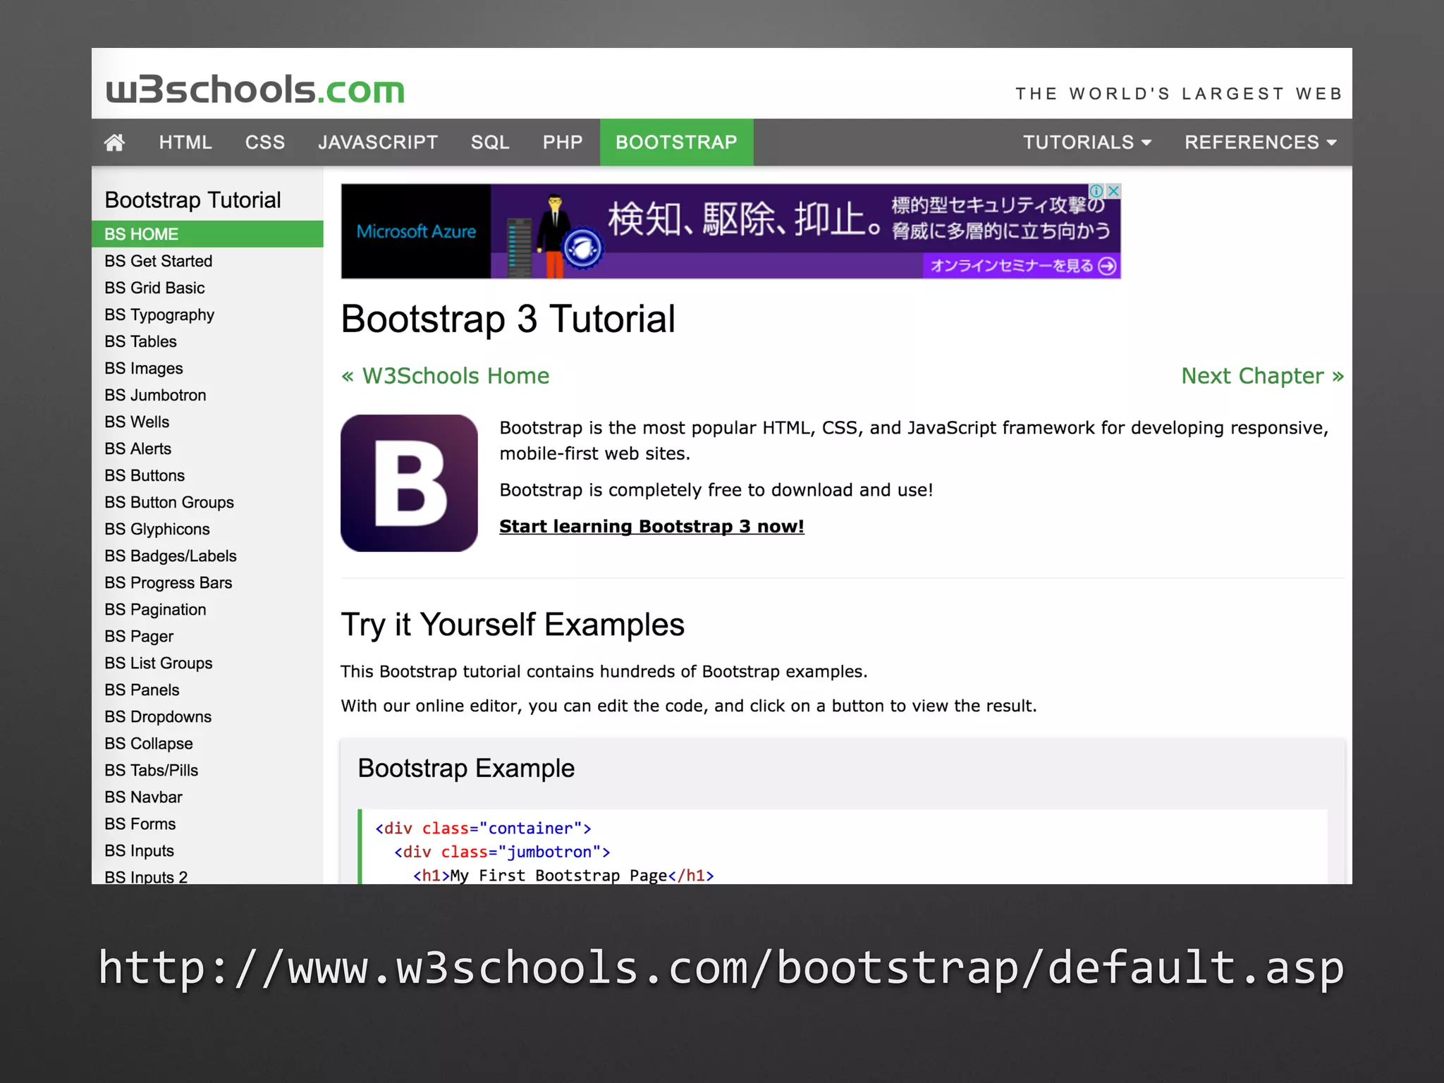Image resolution: width=1444 pixels, height=1083 pixels.
Task: Click the 'Bootstrap Tutorial' sidebar title
Action: coord(193,200)
